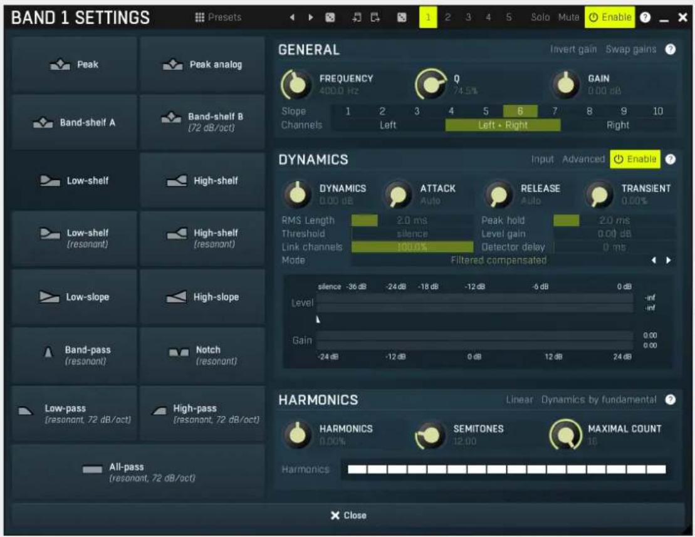Open help for the General section
Screen dimensions: 695x537
coord(670,50)
